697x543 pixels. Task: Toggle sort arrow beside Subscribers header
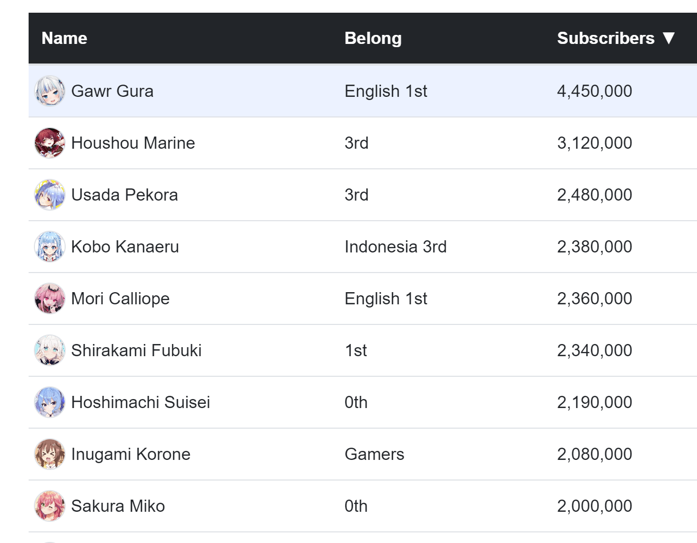coord(669,38)
